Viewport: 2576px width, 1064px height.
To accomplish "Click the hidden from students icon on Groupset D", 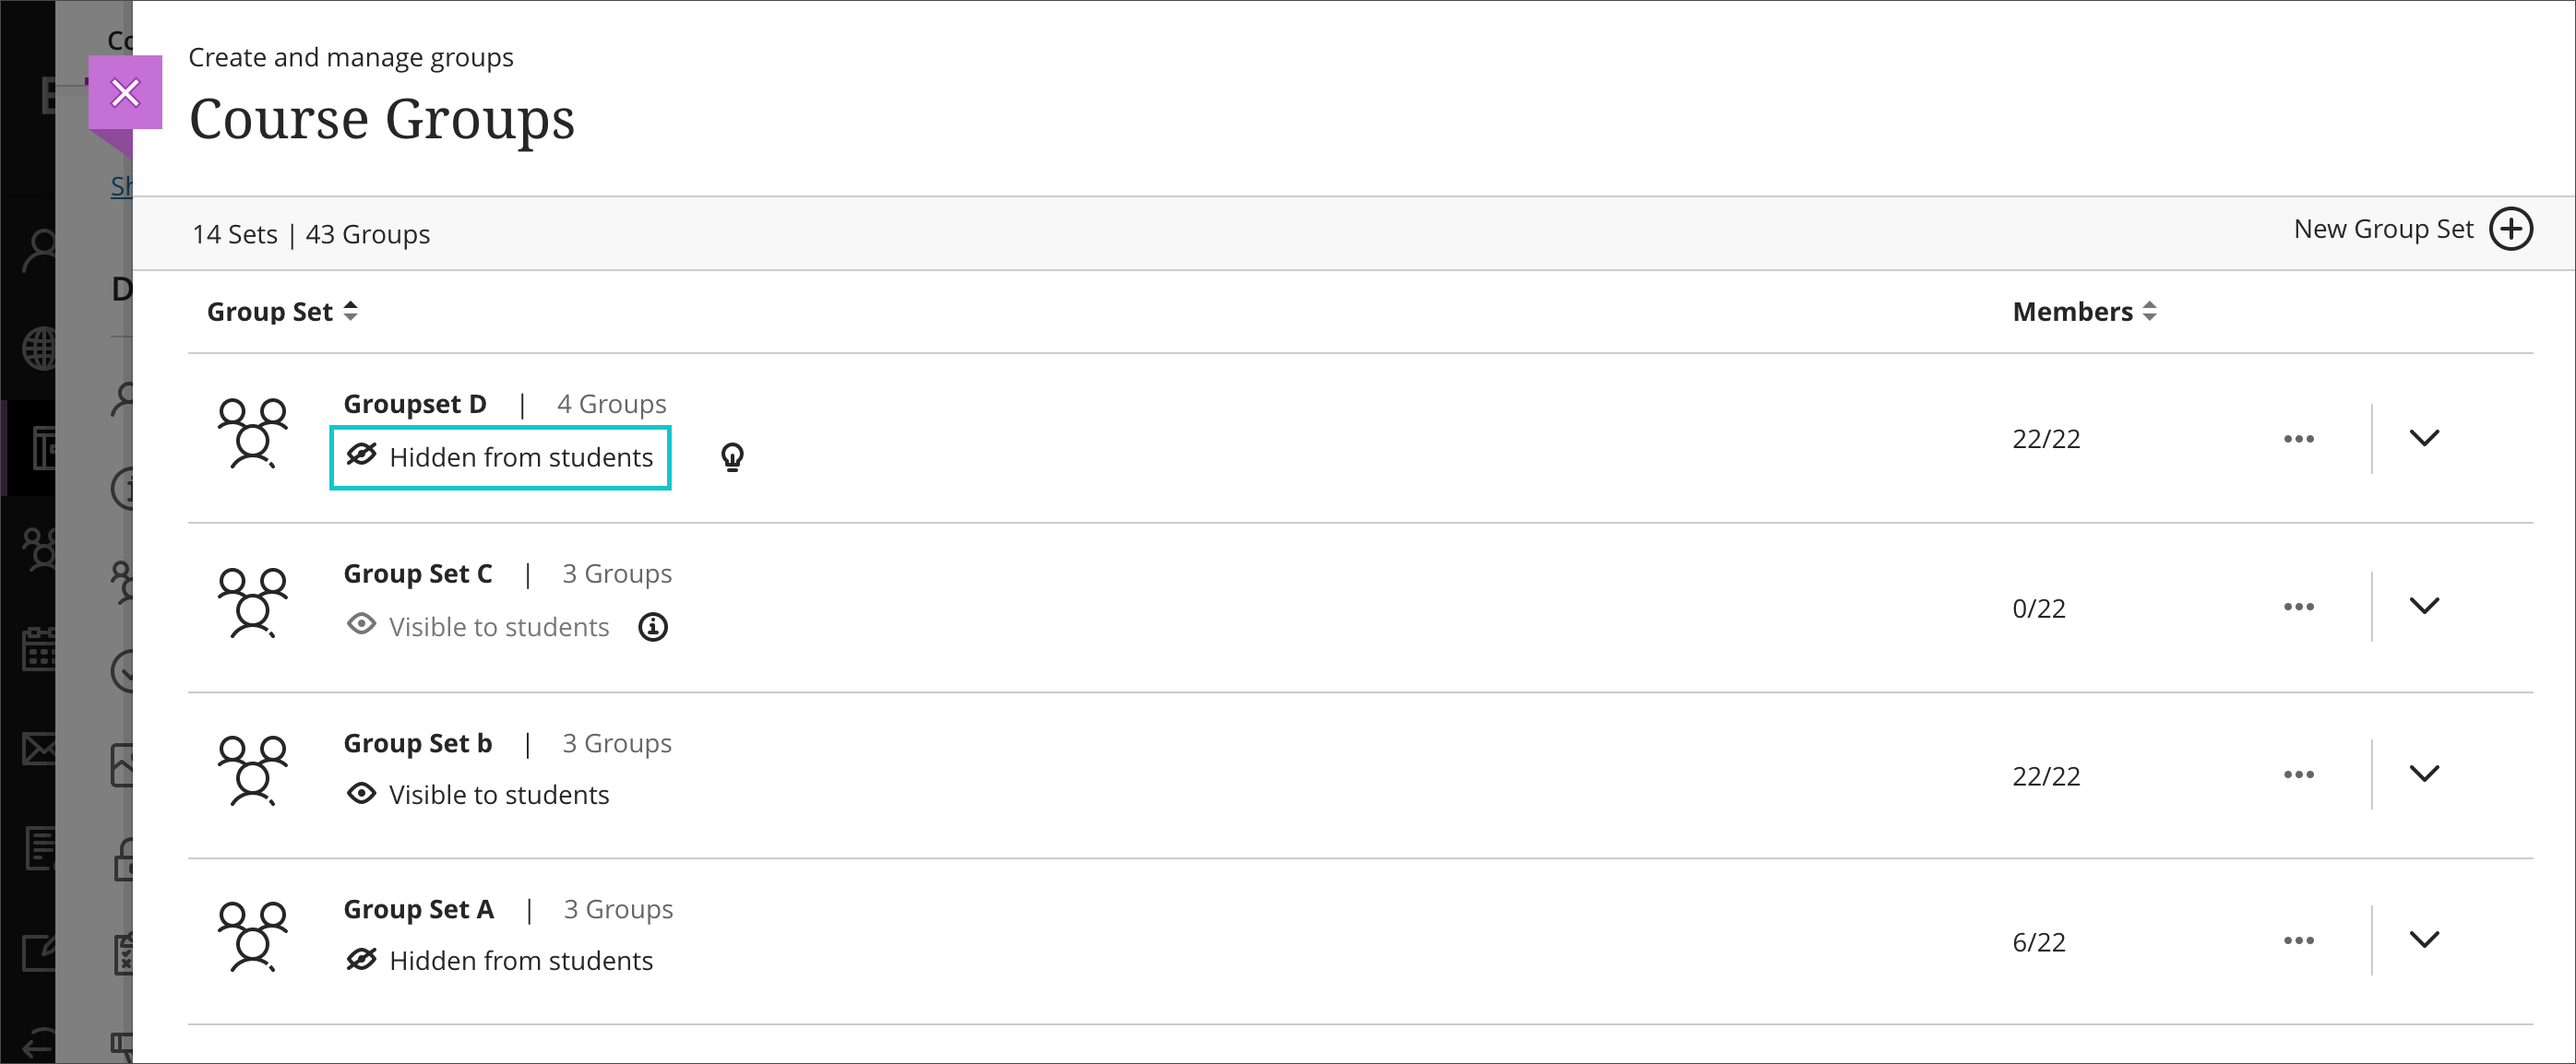I will coord(360,455).
